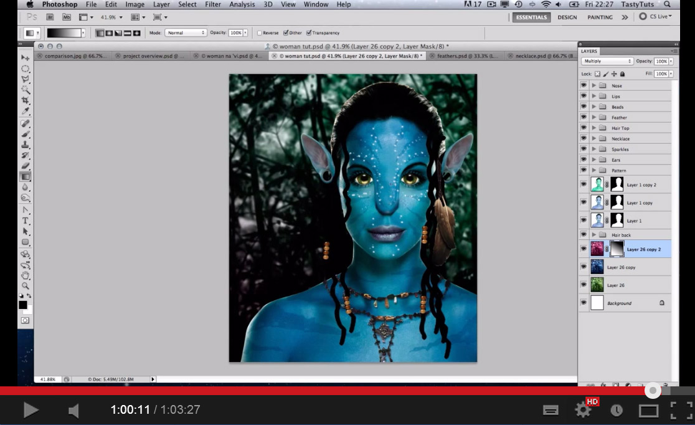This screenshot has width=695, height=425.
Task: Enable the Reverse gradient checkbox
Action: coord(259,33)
